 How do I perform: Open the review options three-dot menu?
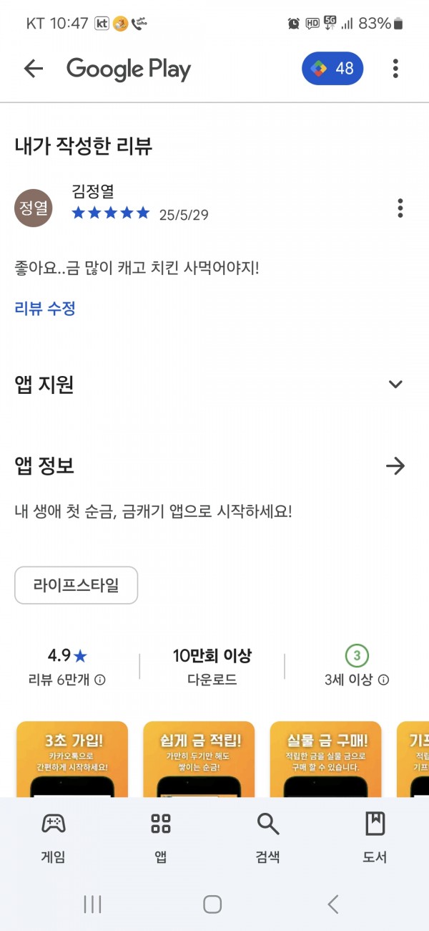click(x=400, y=208)
